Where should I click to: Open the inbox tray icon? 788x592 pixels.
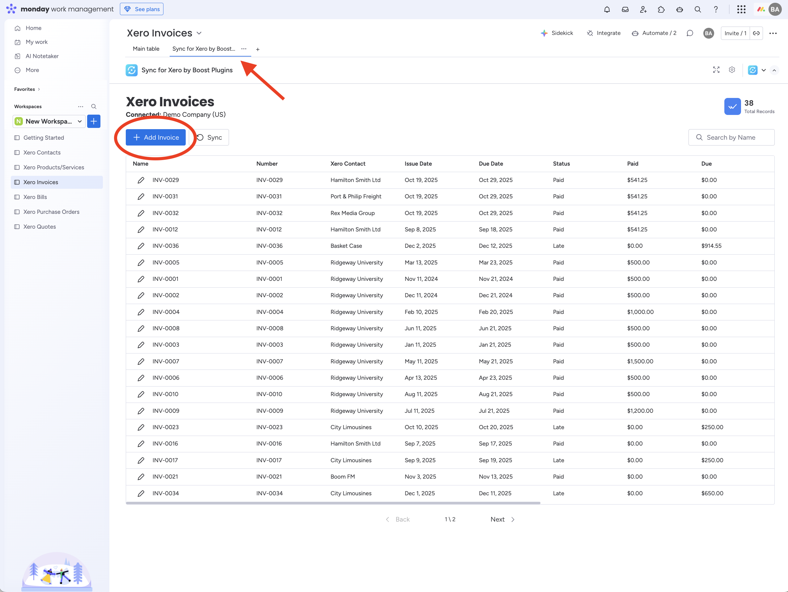pos(625,10)
